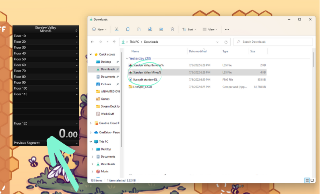Refresh the Downloads folder view
320x194 pixels.
(x=226, y=42)
